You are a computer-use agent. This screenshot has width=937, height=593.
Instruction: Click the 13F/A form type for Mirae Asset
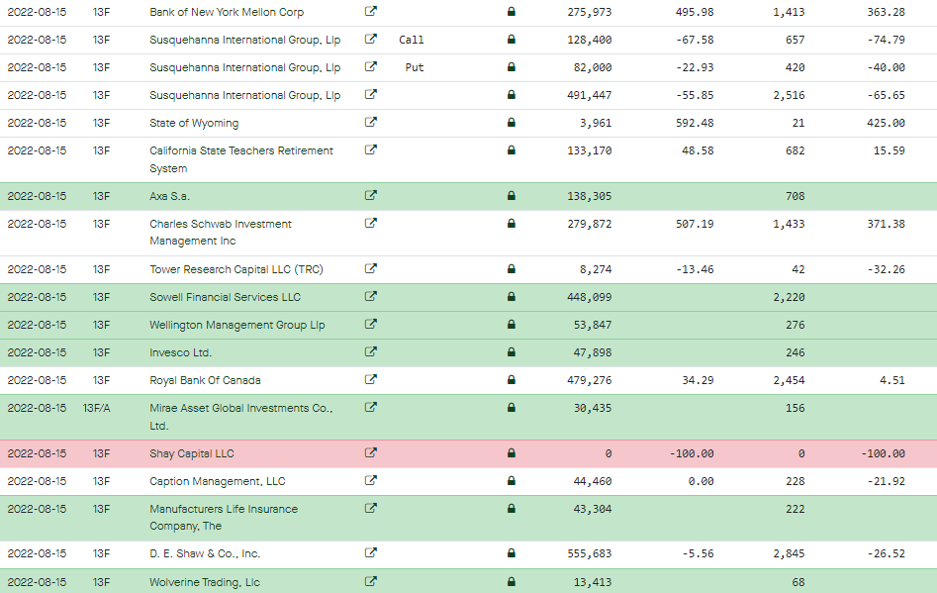click(x=96, y=408)
